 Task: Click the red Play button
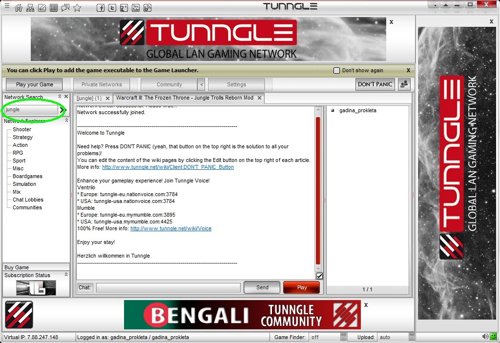(x=302, y=287)
